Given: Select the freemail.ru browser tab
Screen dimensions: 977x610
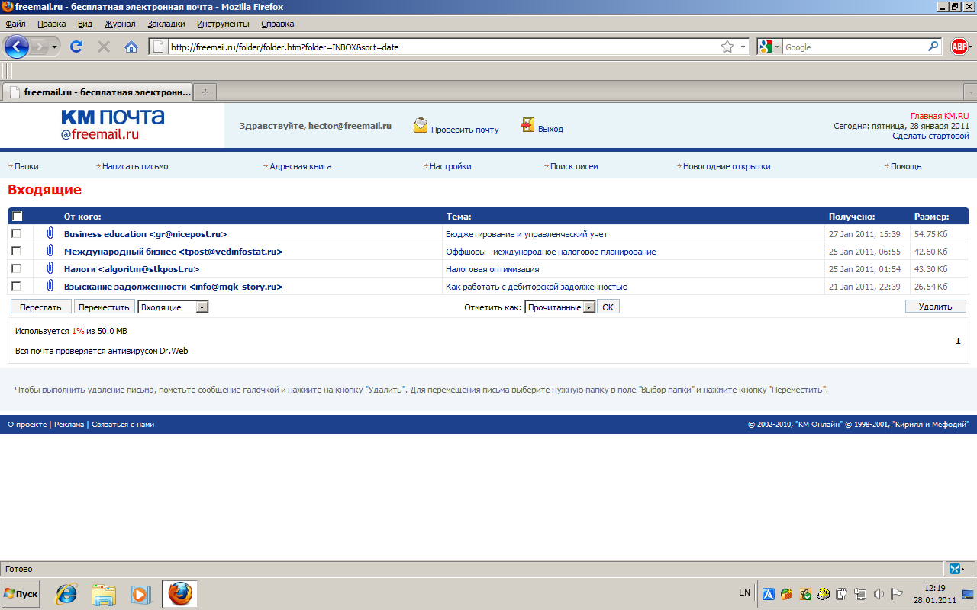Looking at the screenshot, I should [x=98, y=91].
